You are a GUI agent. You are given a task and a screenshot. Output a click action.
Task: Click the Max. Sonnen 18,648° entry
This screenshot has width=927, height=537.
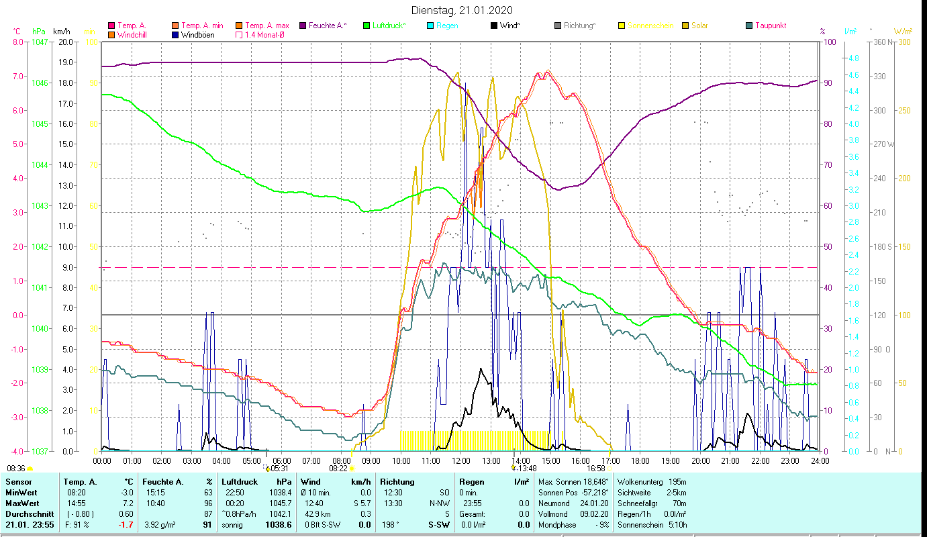(x=573, y=482)
